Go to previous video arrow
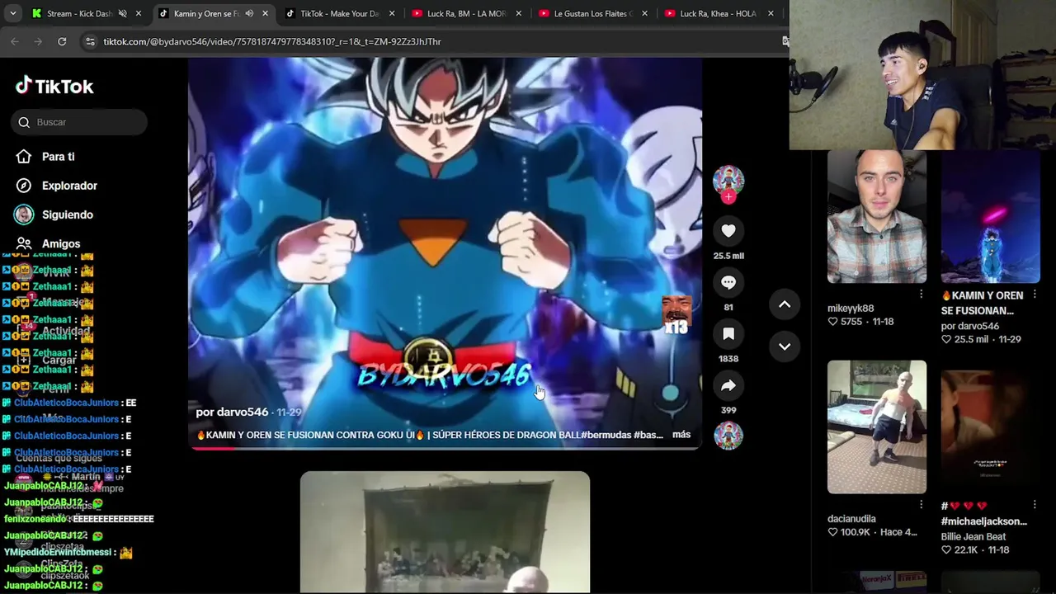 pyautogui.click(x=785, y=304)
